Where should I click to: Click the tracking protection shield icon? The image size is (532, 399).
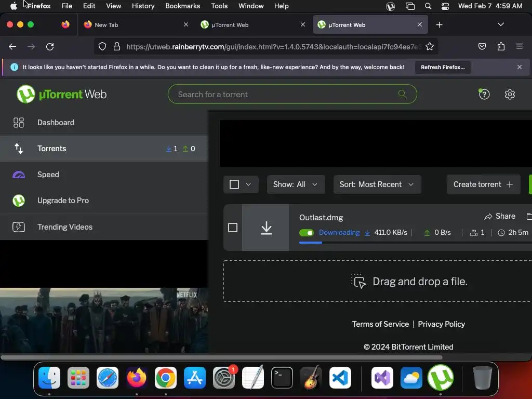coord(102,46)
